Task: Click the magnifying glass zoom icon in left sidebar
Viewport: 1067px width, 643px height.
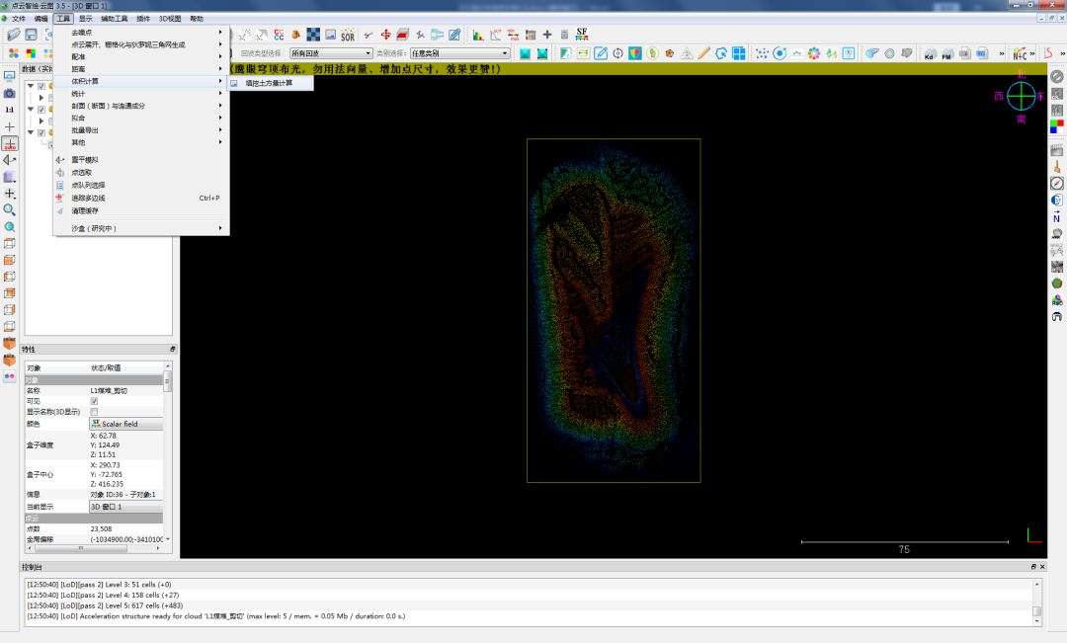Action: click(x=10, y=210)
